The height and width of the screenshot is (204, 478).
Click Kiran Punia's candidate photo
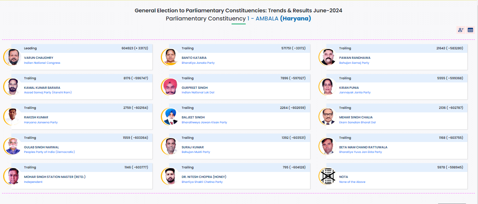[x=328, y=87]
